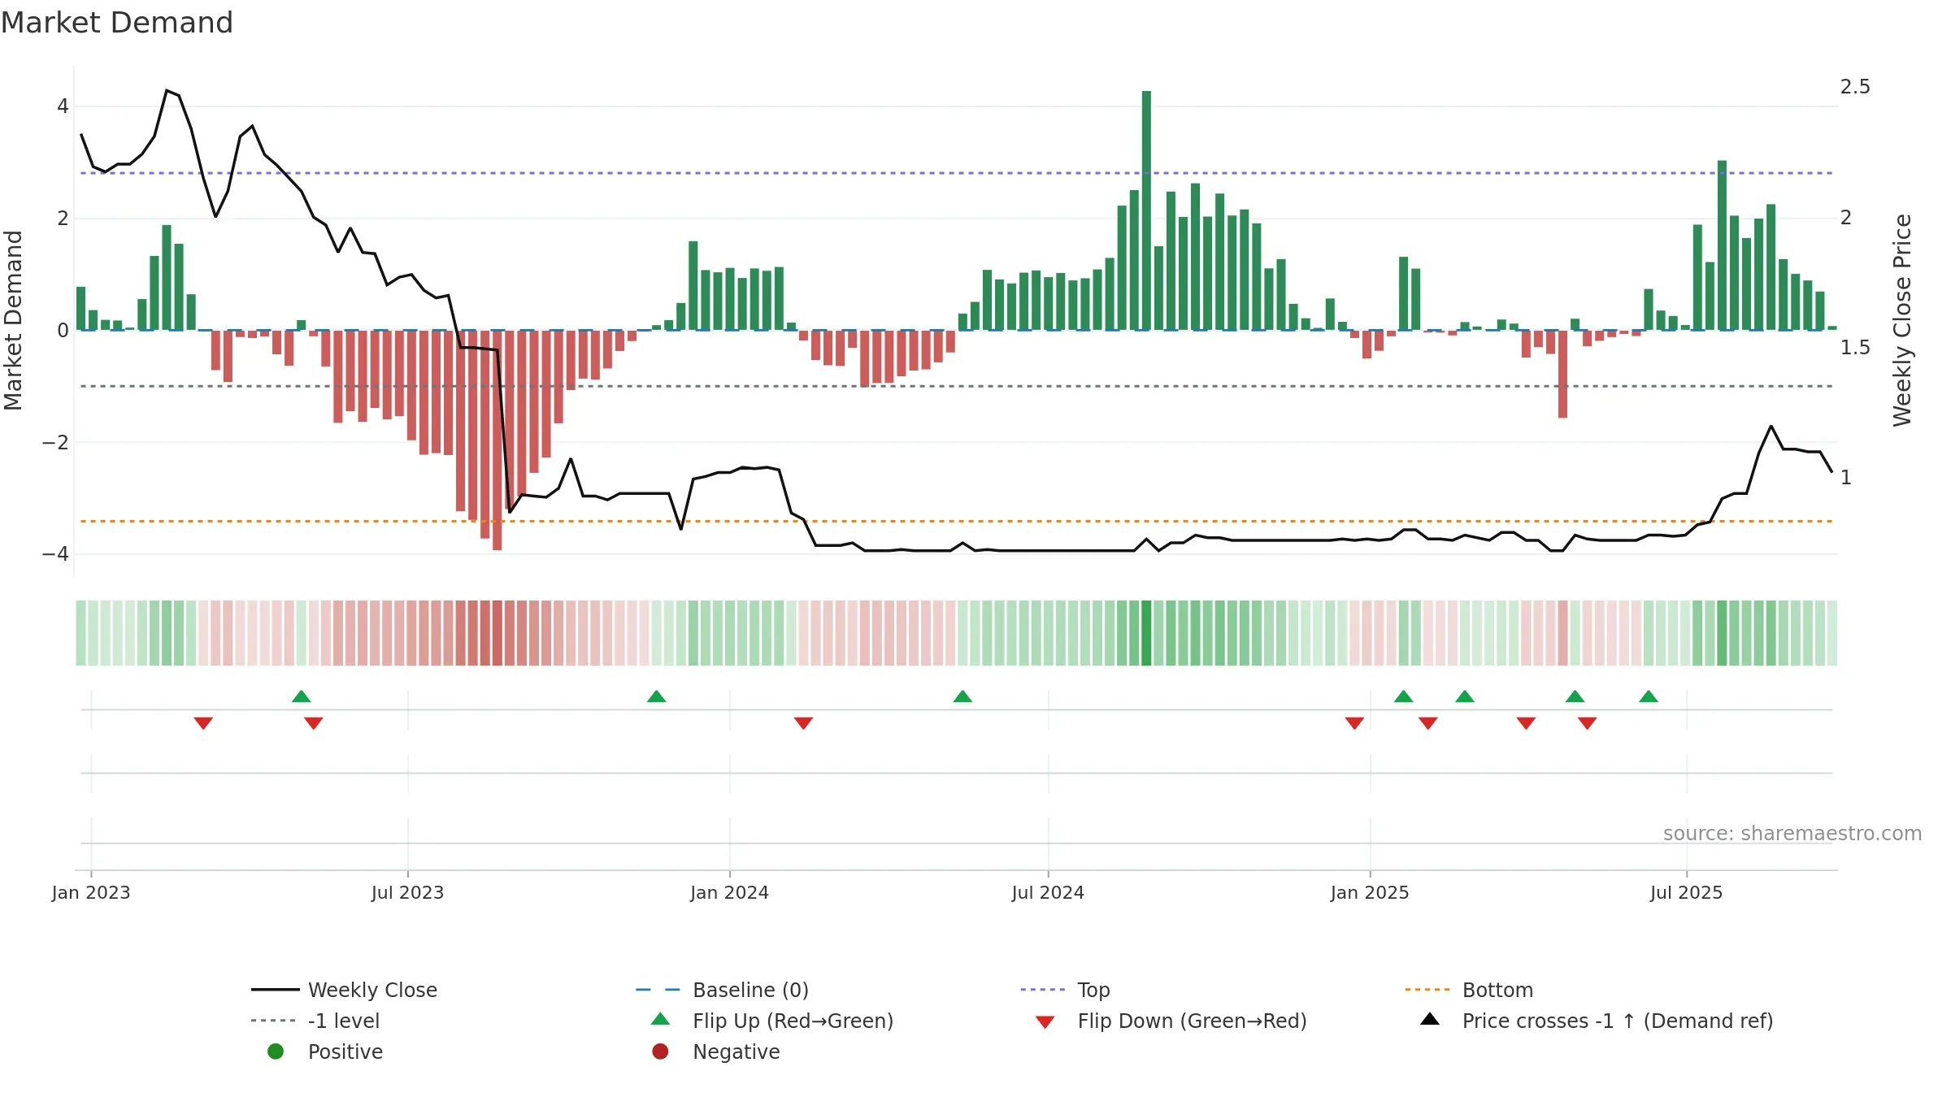Click the red Negative legend dot
Screen dimensions: 1951x1097
pos(660,1051)
